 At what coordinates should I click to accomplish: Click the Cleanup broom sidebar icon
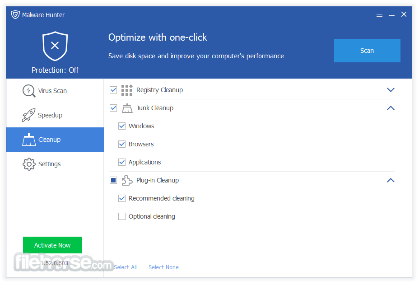[x=29, y=140]
